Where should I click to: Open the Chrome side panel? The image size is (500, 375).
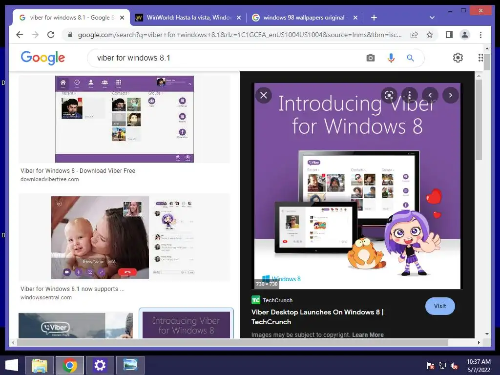pos(449,35)
